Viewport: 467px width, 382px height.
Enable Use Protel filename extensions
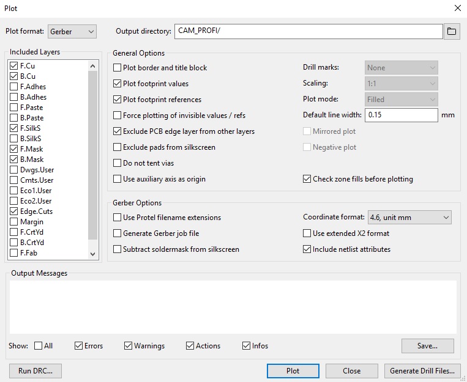click(x=118, y=218)
